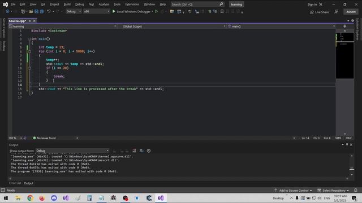The image size is (362, 203).
Task: Open Chrome from the taskbar
Action: [30, 198]
